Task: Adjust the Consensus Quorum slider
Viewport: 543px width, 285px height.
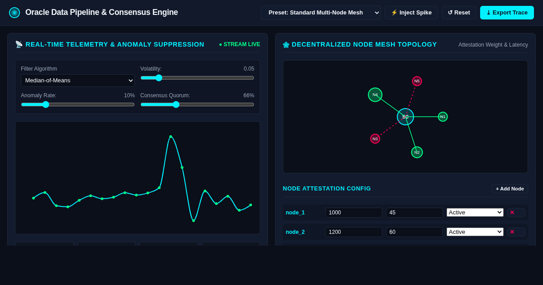Action: pos(197,104)
